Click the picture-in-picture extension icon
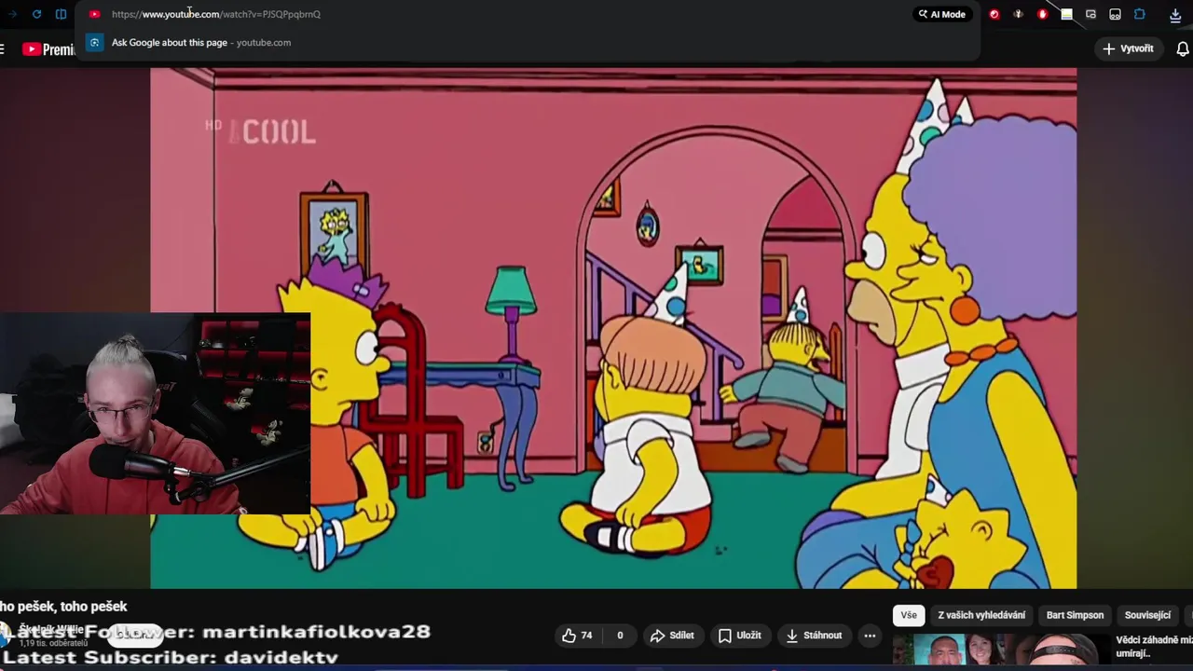The width and height of the screenshot is (1193, 671). (x=1090, y=14)
